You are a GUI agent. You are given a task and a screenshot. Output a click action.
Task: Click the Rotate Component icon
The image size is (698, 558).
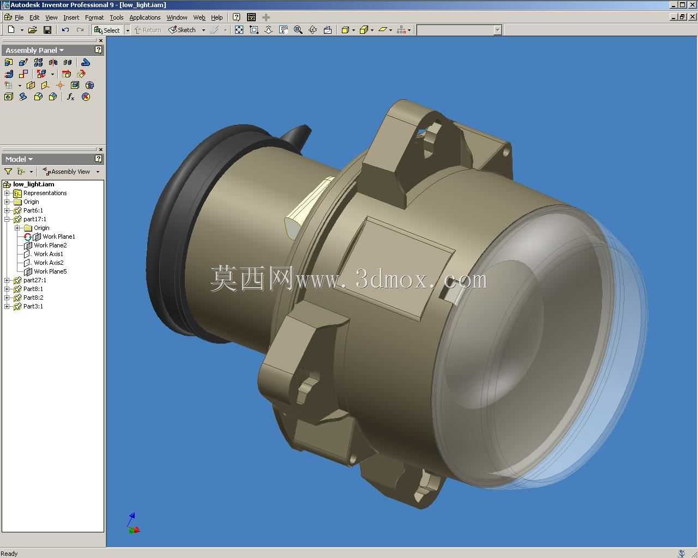pyautogui.click(x=81, y=74)
